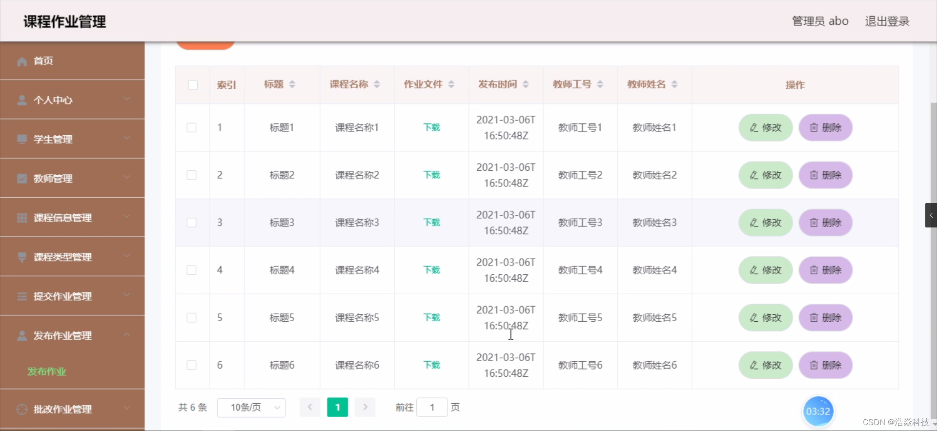Select all rows with header checkbox
The image size is (937, 431).
[x=193, y=85]
